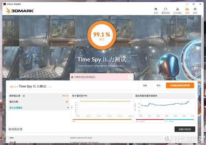
Task: Click the info icon beside 帧率稳定度
Action: pyautogui.click(x=24, y=96)
